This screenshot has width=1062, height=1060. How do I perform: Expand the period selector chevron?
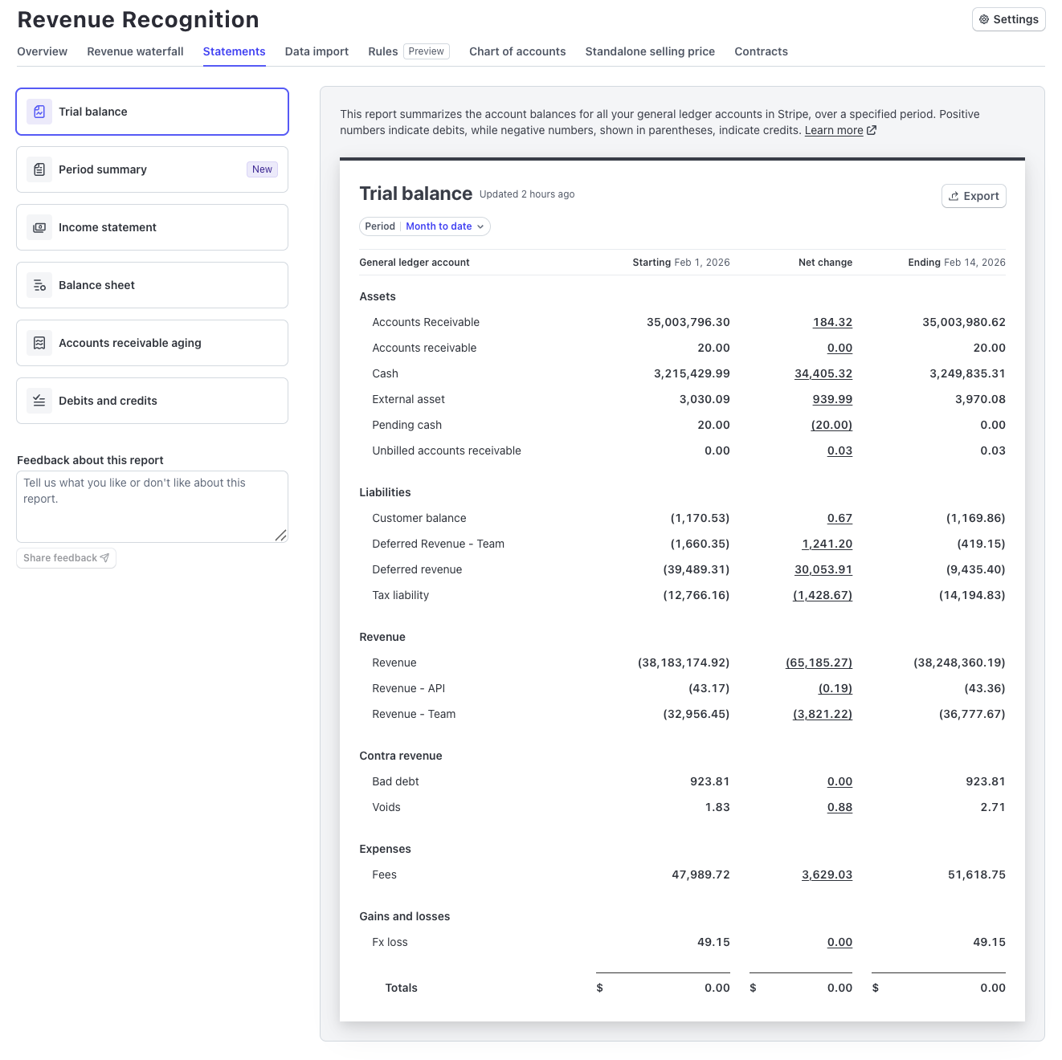tap(480, 226)
